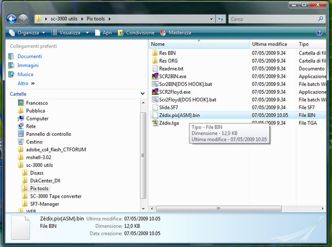This screenshot has width=332, height=247.
Task: Select SF7-Manager folder in tree
Action: pos(45,204)
